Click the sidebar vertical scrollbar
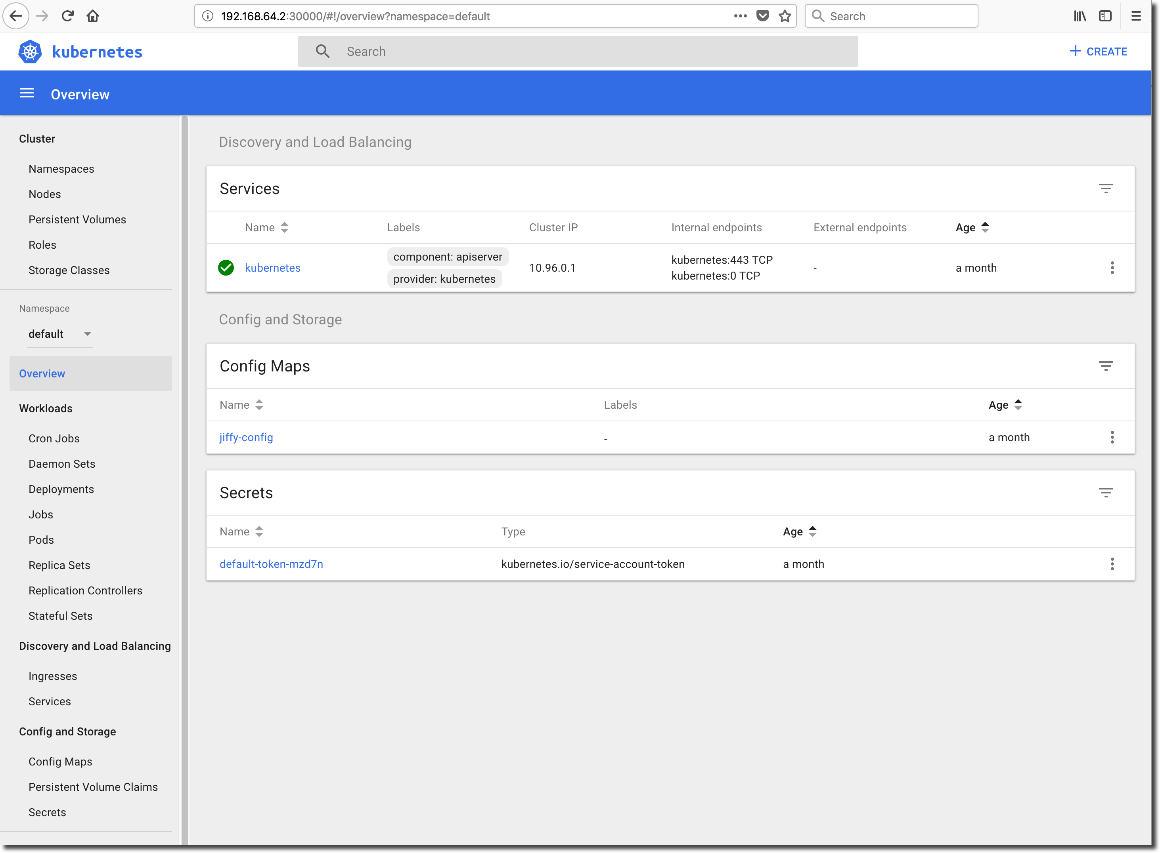Viewport: 1160px width, 853px height. pyautogui.click(x=185, y=480)
